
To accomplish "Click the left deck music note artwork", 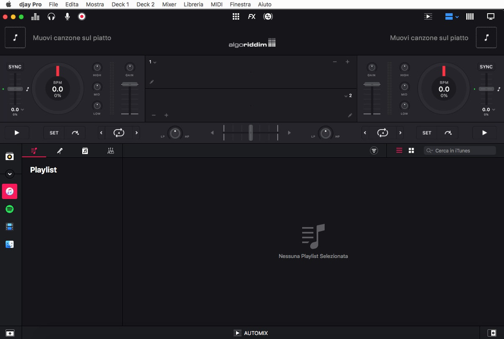I will click(15, 38).
